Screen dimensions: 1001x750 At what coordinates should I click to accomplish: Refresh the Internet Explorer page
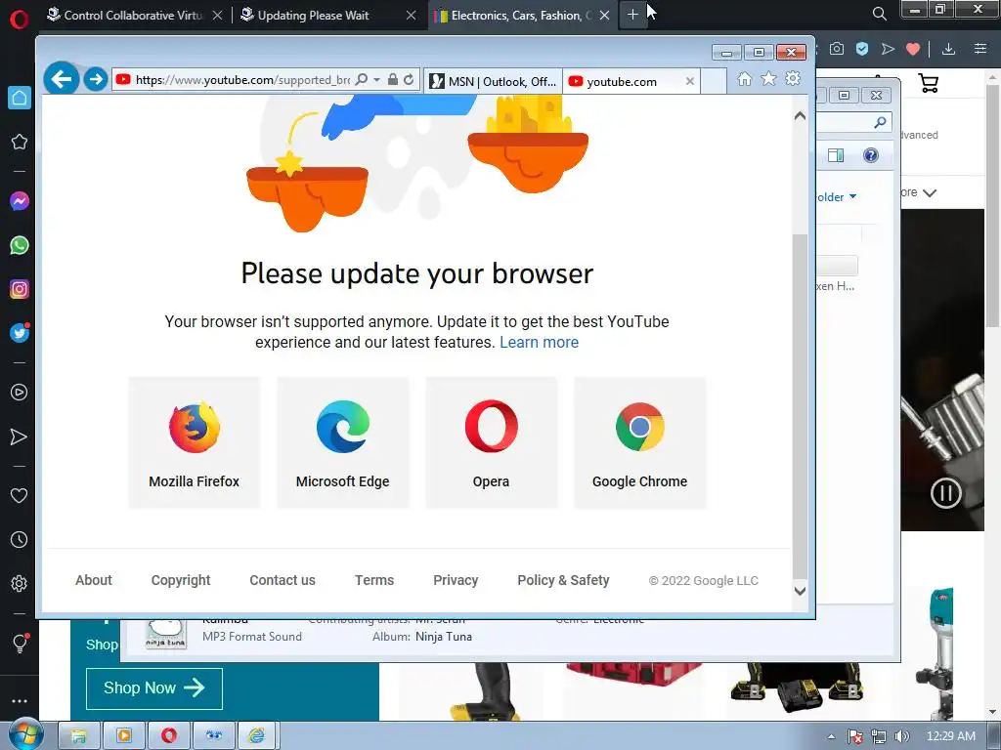[409, 80]
